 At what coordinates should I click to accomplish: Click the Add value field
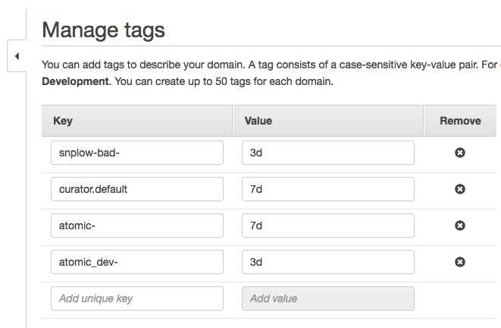tap(328, 298)
